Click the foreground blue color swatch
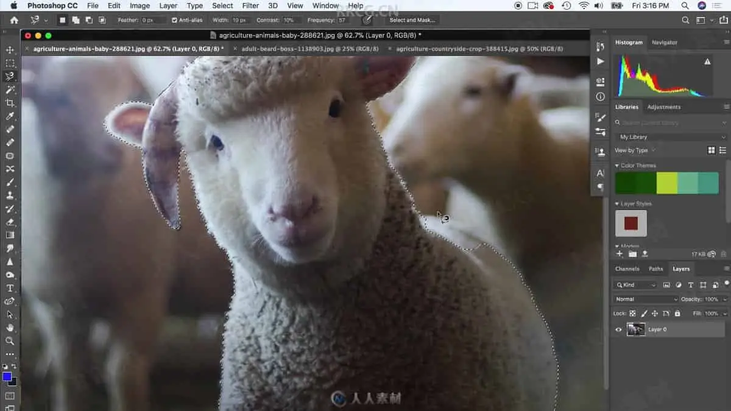The height and width of the screenshot is (411, 731). click(7, 377)
